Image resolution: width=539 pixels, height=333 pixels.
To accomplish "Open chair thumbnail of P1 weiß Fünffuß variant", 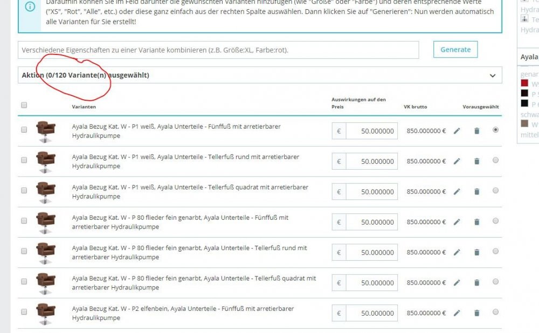I will 45,131.
